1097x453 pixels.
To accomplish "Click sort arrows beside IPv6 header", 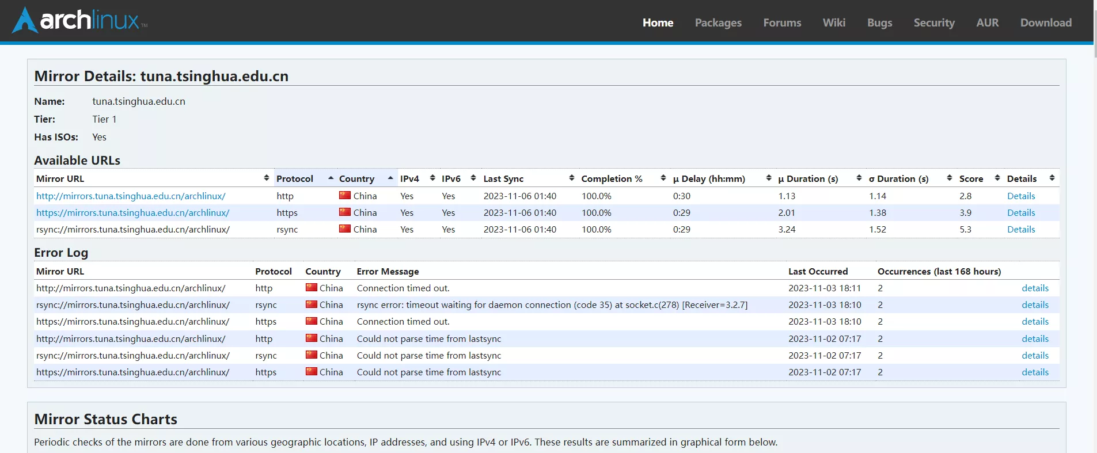I will click(x=473, y=178).
